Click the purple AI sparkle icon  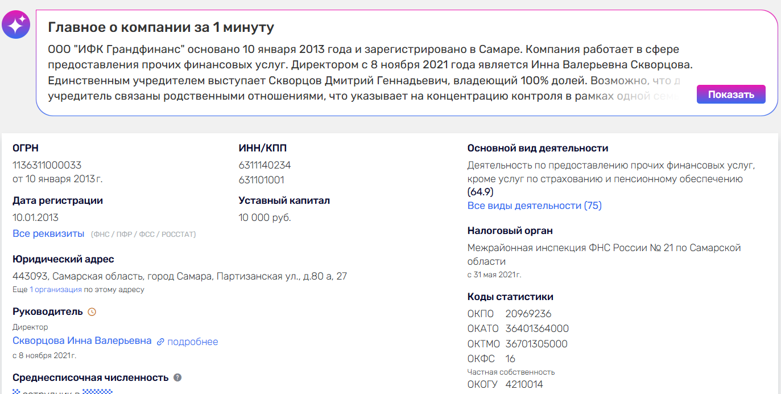(15, 24)
